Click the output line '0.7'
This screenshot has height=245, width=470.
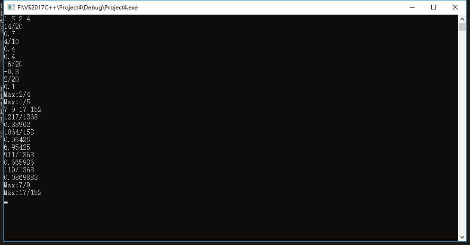click(x=9, y=34)
